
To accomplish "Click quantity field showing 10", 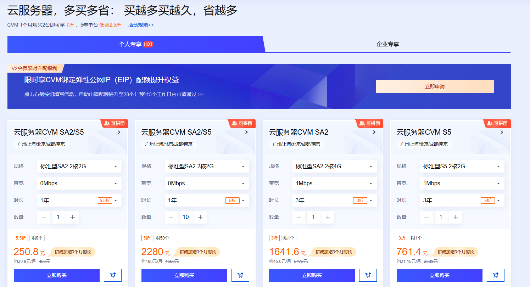I will coord(186,217).
